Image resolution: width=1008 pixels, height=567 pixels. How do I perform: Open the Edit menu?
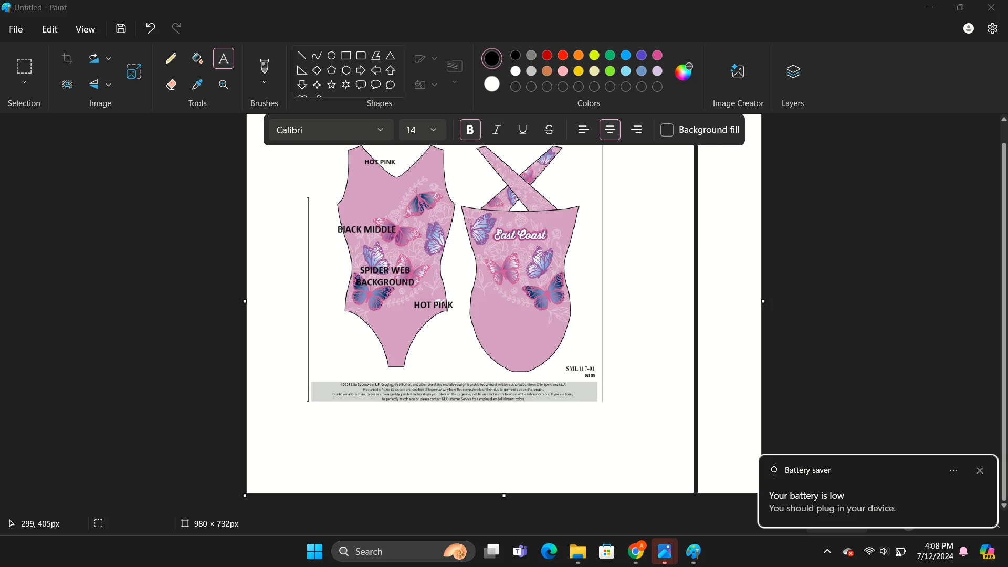click(x=50, y=29)
